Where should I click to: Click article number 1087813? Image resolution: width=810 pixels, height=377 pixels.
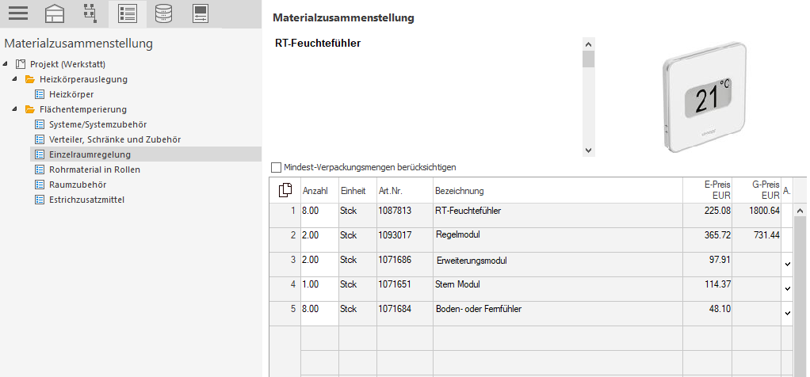click(x=395, y=211)
